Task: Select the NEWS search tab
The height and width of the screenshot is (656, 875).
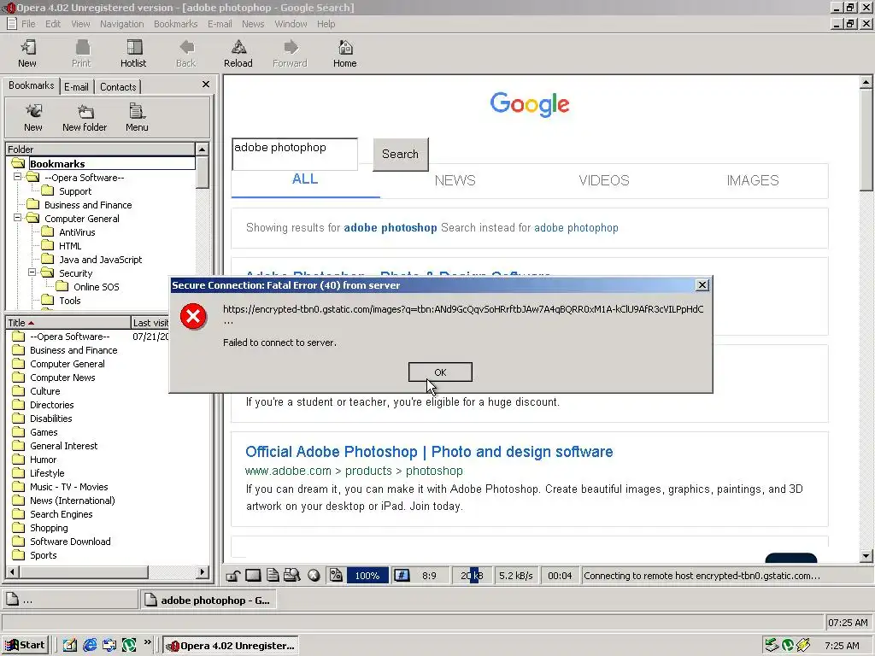Action: point(455,180)
